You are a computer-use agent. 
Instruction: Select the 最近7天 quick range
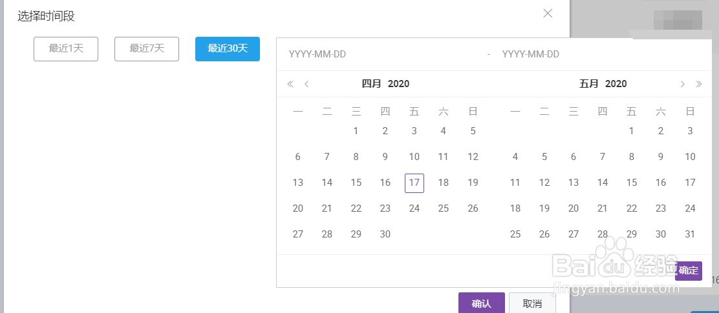(147, 48)
